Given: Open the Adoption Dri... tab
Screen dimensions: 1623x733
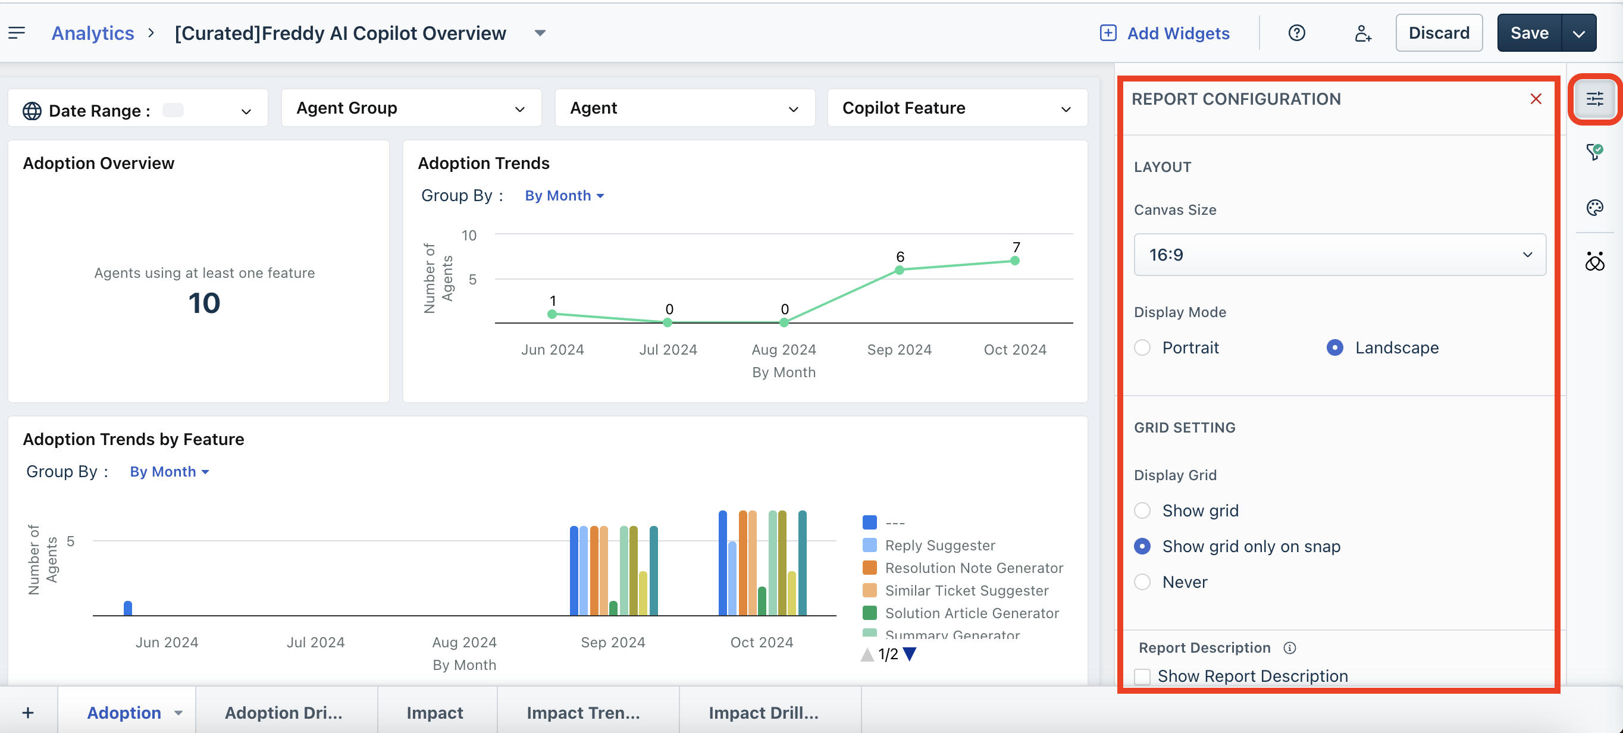Looking at the screenshot, I should [284, 712].
